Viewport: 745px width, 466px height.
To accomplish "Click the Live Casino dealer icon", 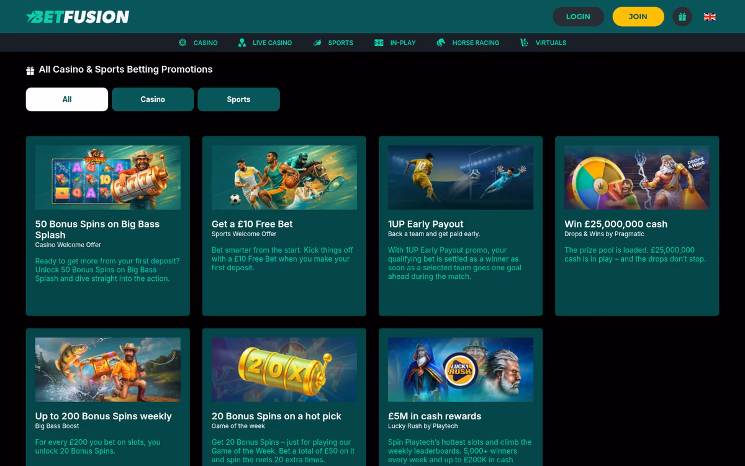I will (242, 43).
